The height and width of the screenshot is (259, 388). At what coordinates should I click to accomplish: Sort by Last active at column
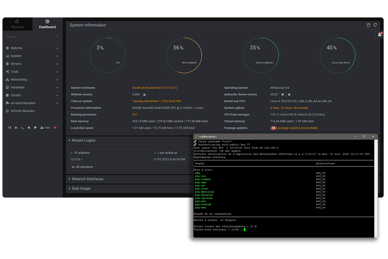165,153
